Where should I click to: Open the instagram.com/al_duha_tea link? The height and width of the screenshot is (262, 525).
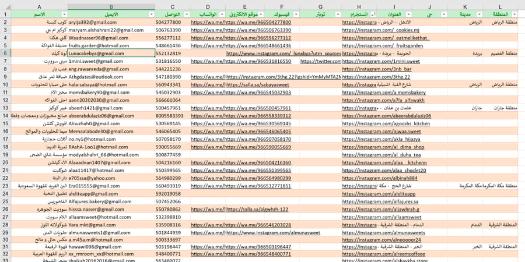pos(381,155)
